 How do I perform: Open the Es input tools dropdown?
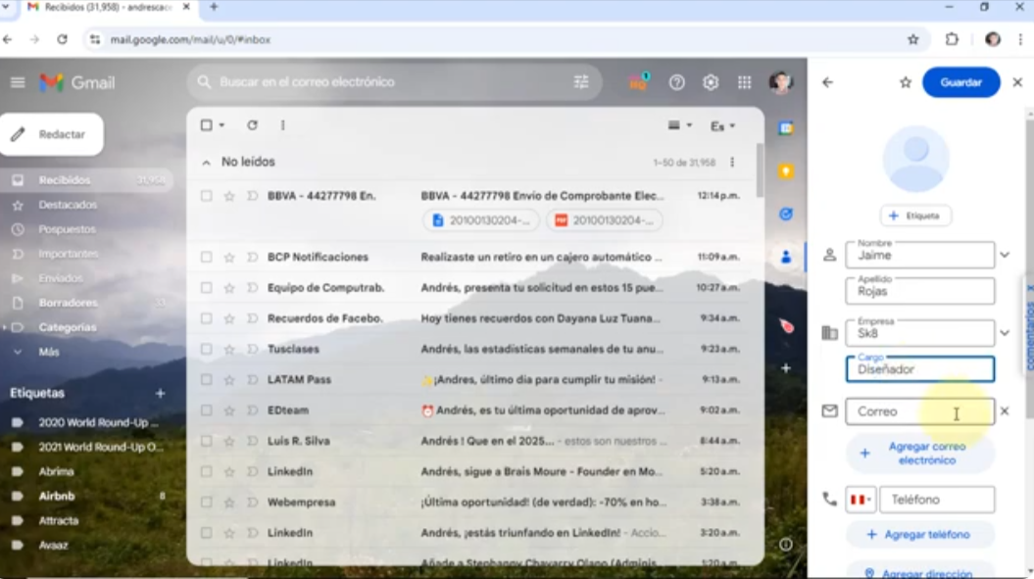pos(722,126)
